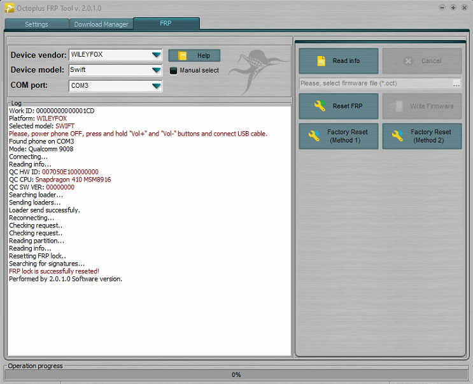The height and width of the screenshot is (384, 473).
Task: Click the Read info button
Action: (339, 61)
